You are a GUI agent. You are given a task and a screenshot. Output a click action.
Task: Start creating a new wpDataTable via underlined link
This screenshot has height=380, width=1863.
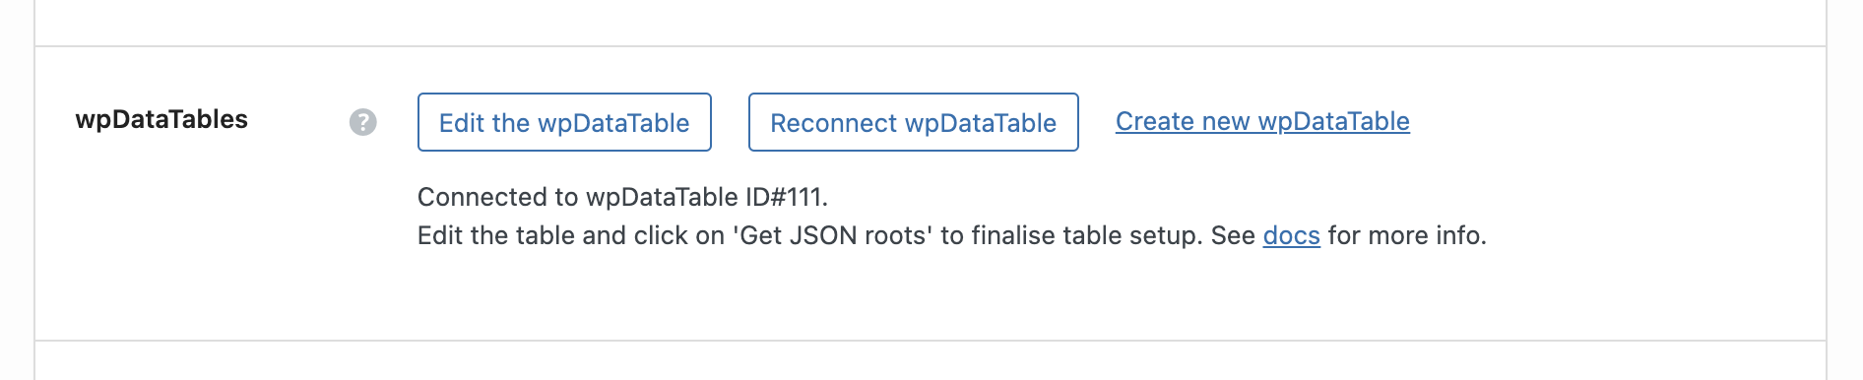tap(1262, 121)
